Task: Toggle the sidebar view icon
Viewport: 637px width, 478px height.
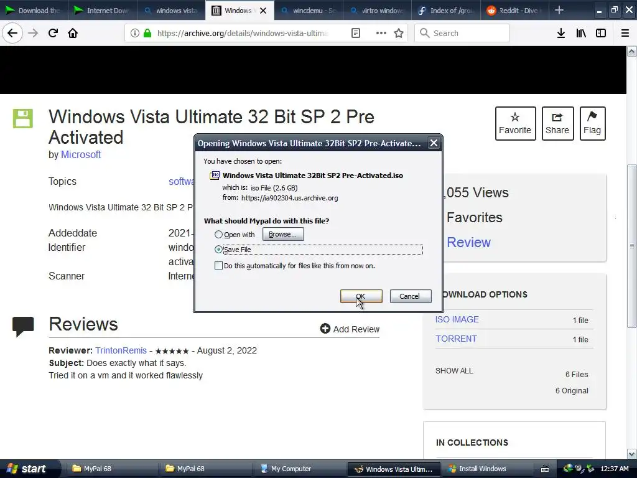Action: (601, 33)
